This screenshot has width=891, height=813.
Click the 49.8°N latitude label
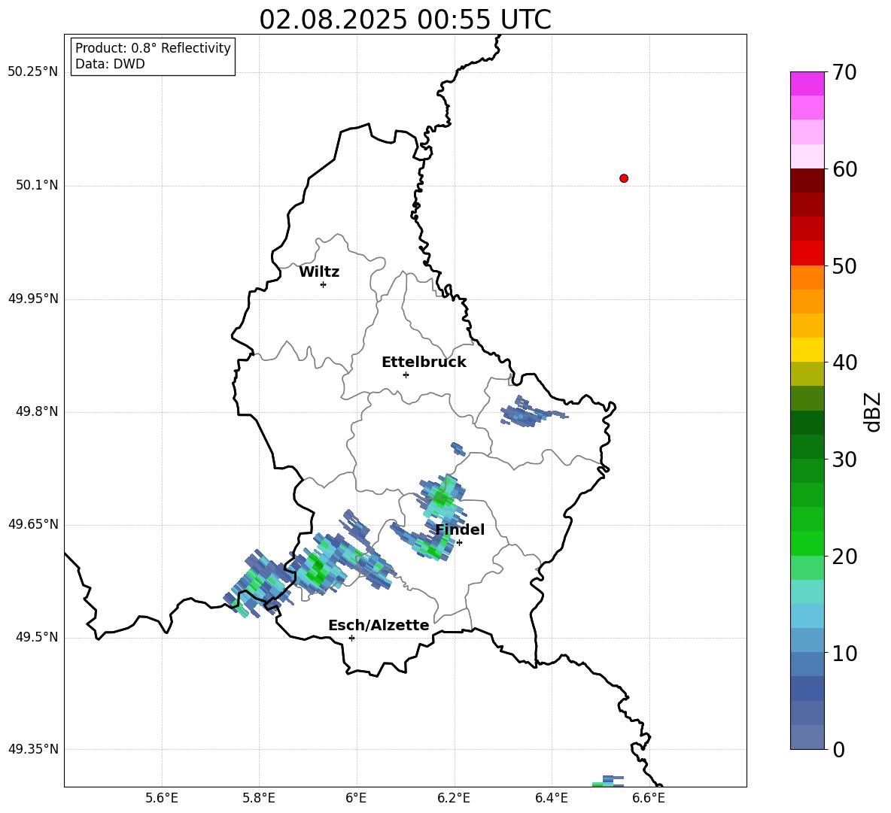tap(37, 411)
